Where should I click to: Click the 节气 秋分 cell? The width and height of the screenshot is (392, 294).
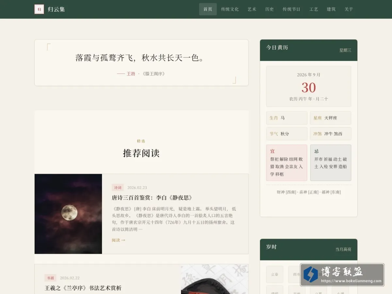[287, 134]
